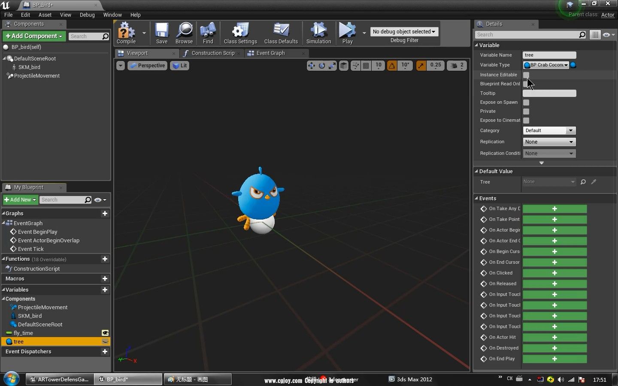Click Add Component button
The height and width of the screenshot is (386, 618).
click(34, 36)
